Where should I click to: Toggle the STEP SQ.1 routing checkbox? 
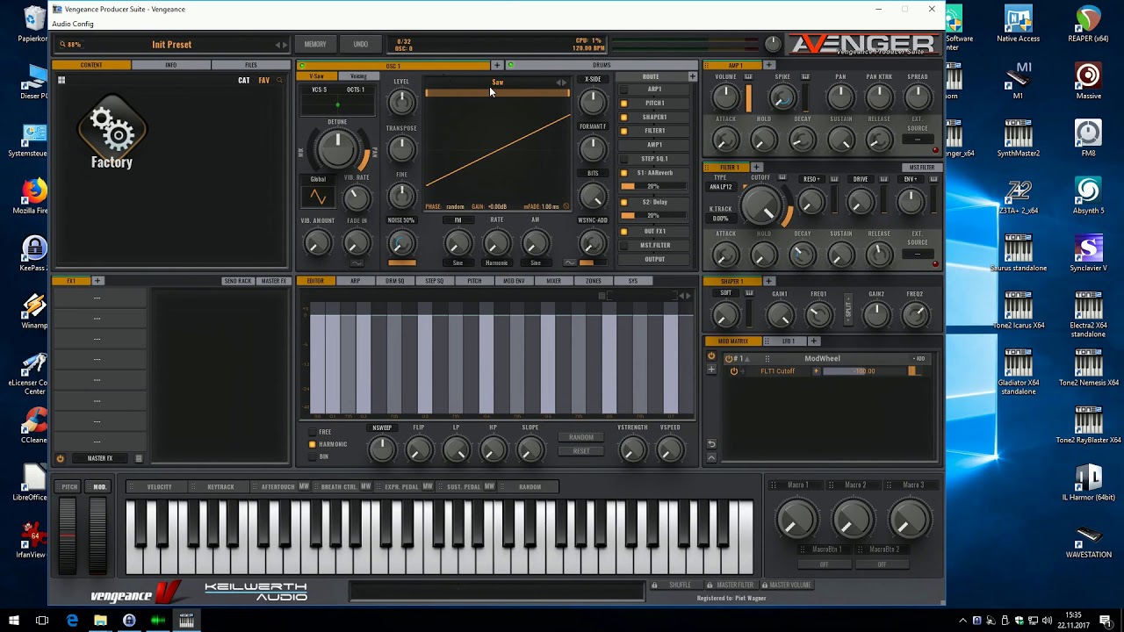pyautogui.click(x=624, y=159)
